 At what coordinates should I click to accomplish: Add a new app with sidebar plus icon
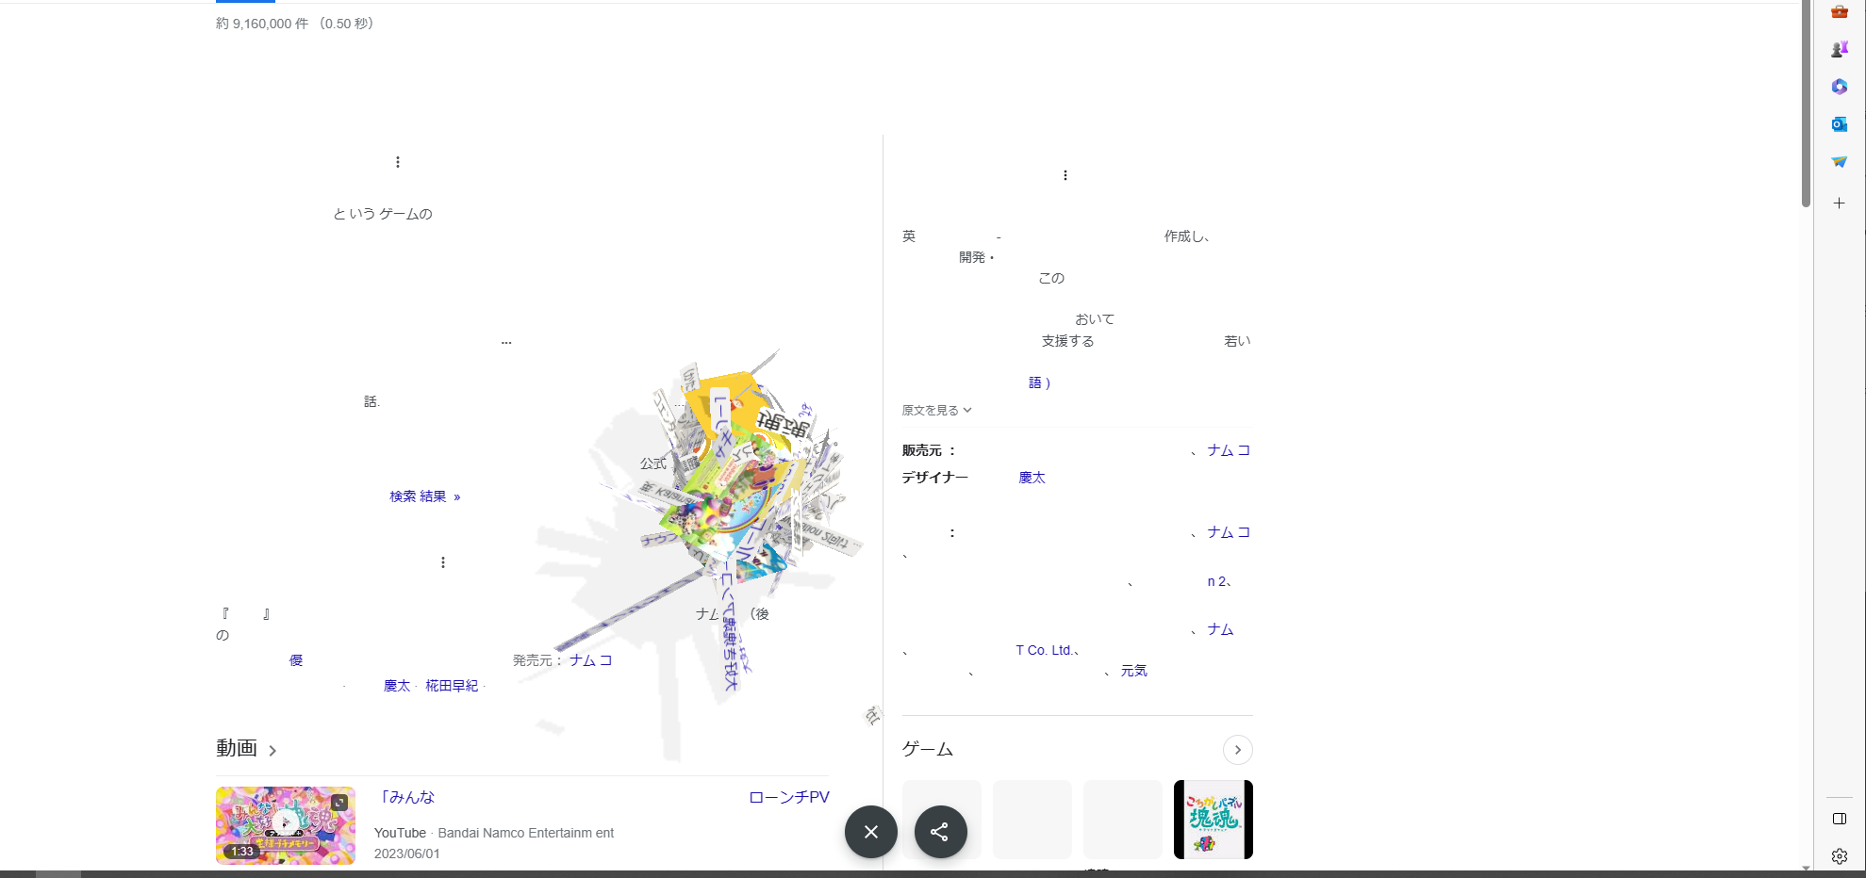point(1839,203)
